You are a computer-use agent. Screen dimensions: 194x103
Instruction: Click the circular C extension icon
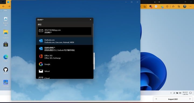click(x=167, y=6)
